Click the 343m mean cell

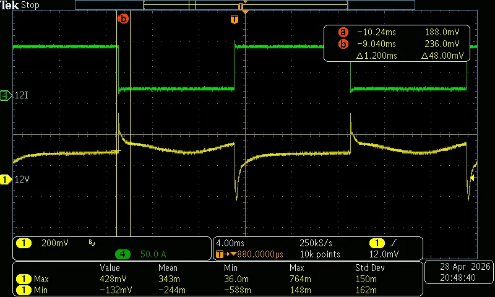(170, 279)
